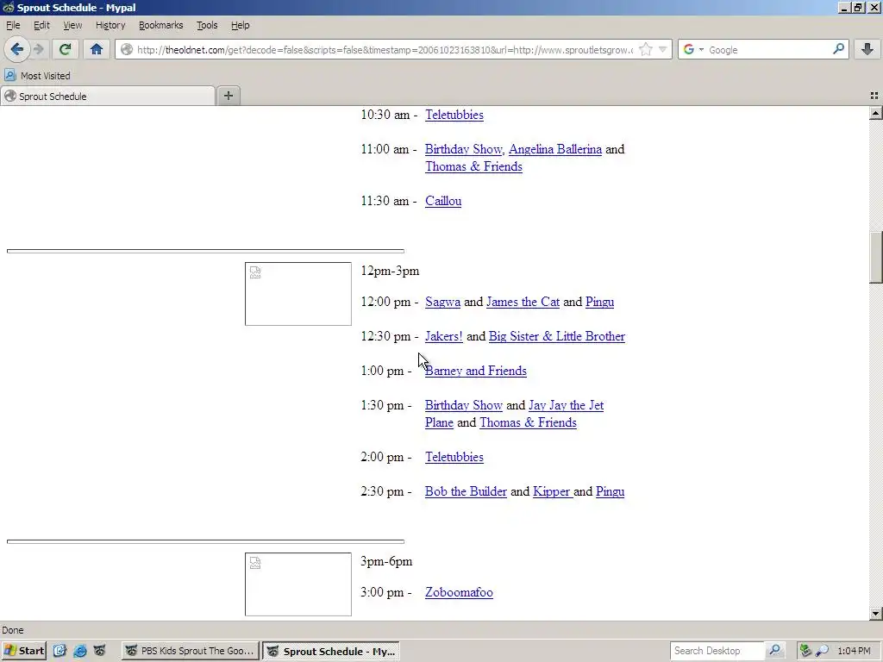Click the network tray icon

[806, 651]
